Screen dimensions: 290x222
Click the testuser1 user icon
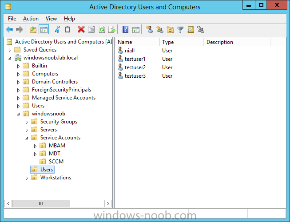pyautogui.click(x=121, y=59)
